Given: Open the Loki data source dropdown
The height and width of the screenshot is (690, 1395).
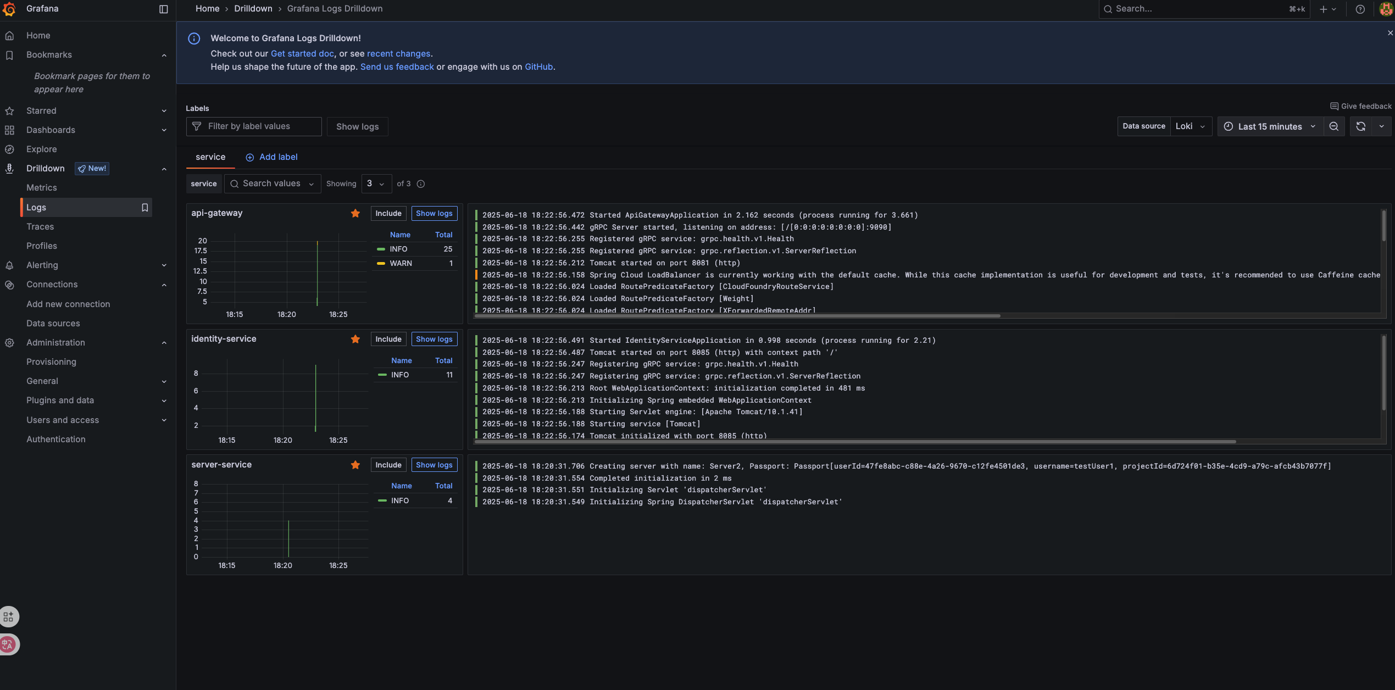Looking at the screenshot, I should [x=1190, y=126].
